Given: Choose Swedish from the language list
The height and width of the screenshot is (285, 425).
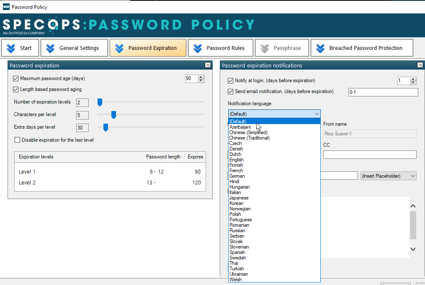Looking at the screenshot, I should (x=274, y=258).
